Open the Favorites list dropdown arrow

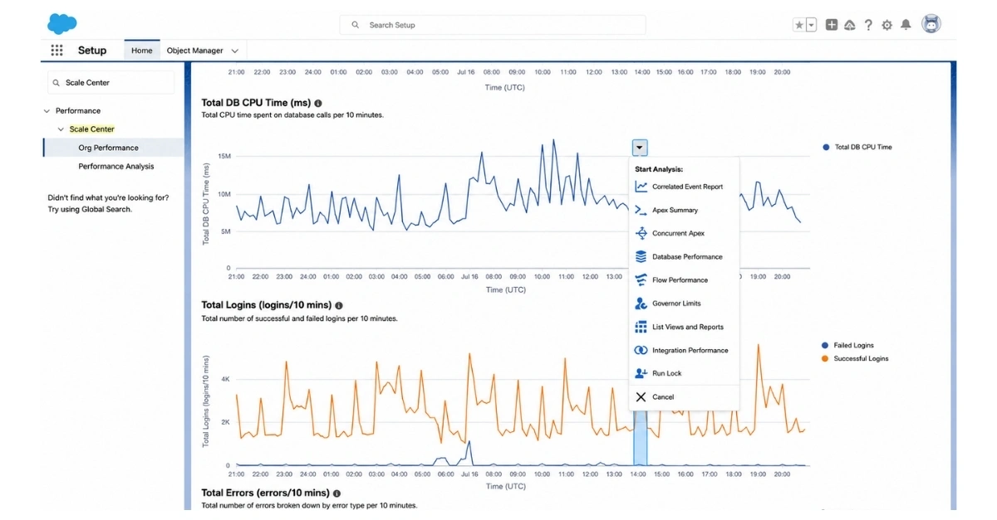812,25
